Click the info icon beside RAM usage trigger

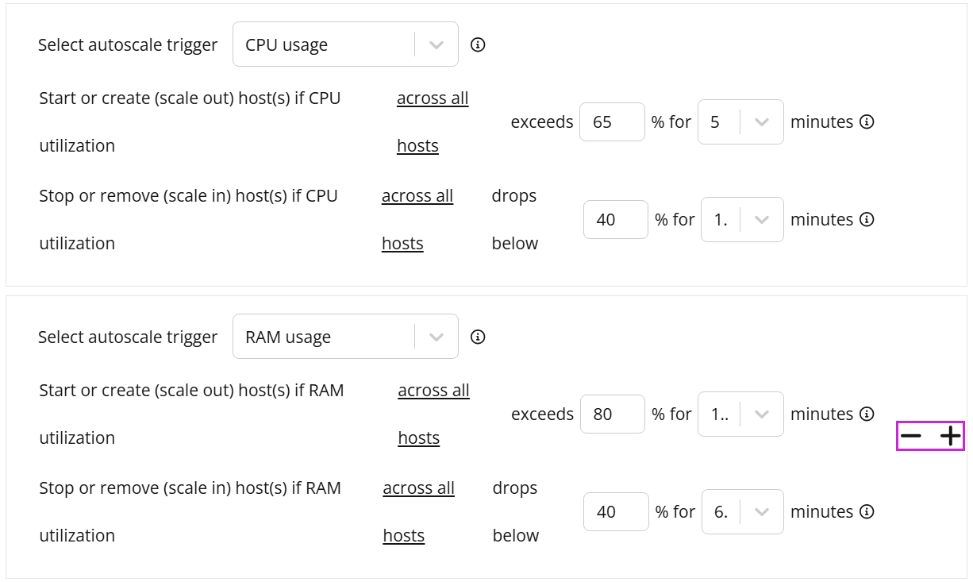point(478,337)
